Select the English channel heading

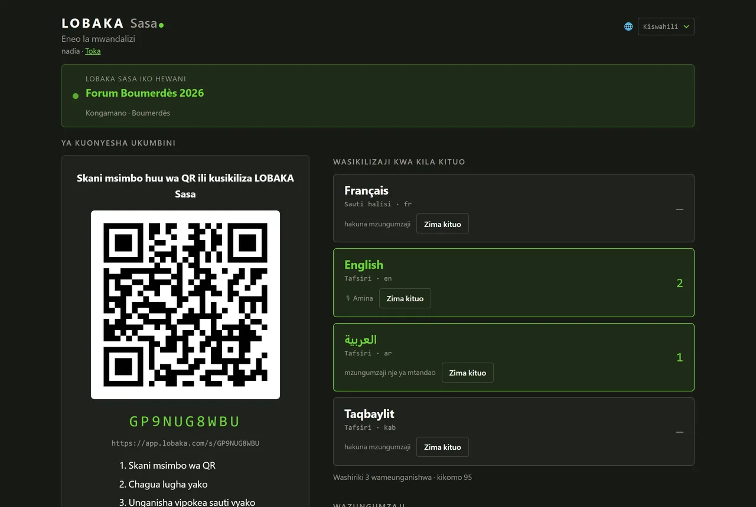click(x=364, y=265)
